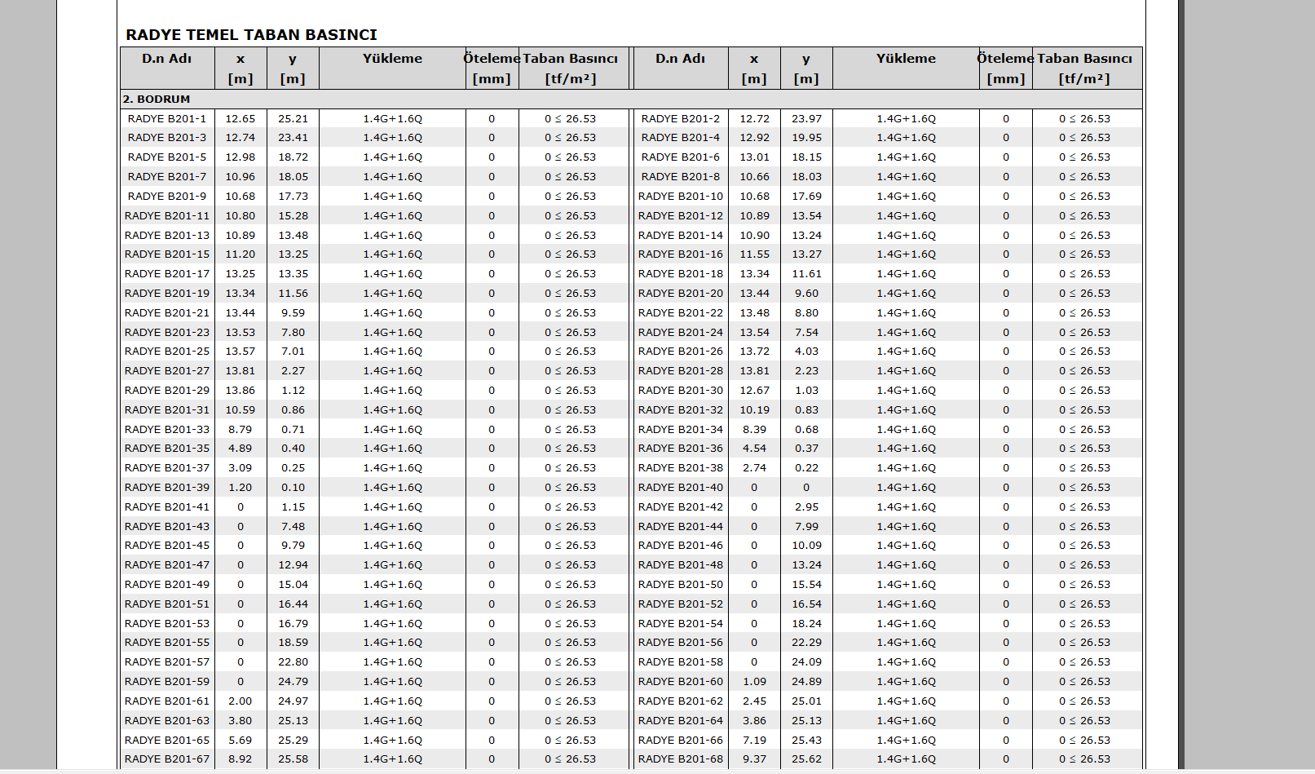Select RADYE B201-61 entry
Viewport: 1315px width, 774px height.
[x=167, y=701]
